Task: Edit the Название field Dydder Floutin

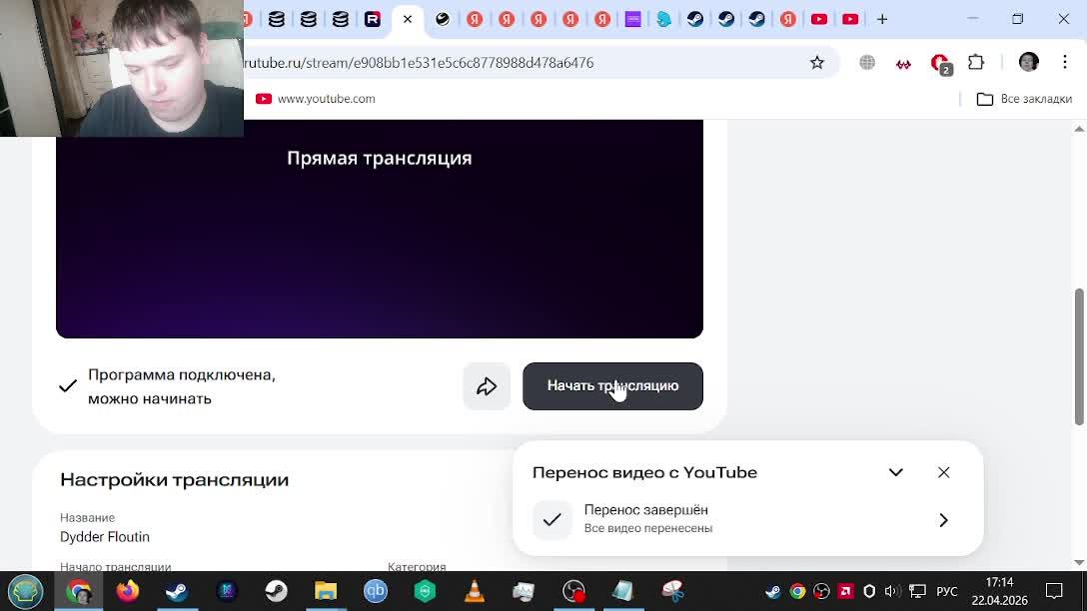Action: coord(105,537)
